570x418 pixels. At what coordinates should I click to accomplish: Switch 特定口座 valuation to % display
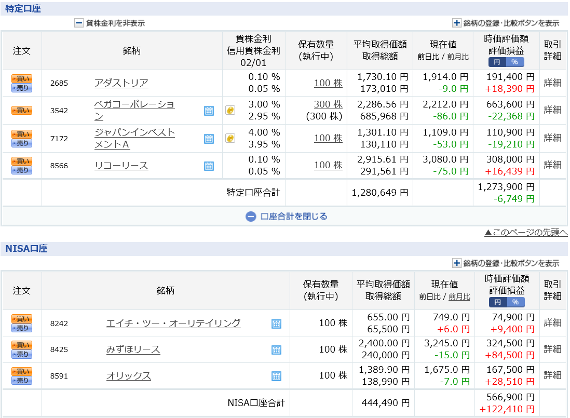pyautogui.click(x=515, y=62)
